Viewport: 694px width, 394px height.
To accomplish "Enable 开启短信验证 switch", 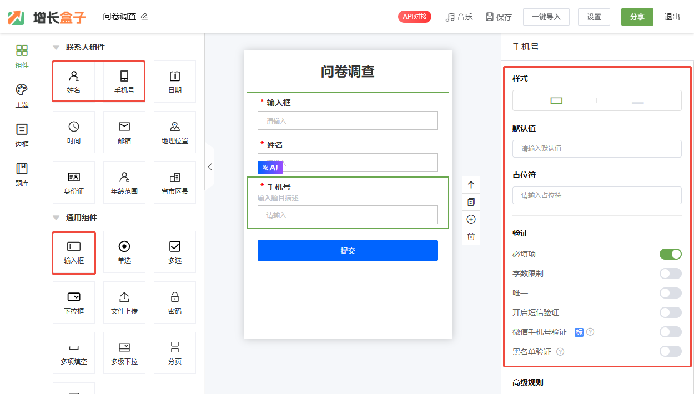I will [671, 312].
